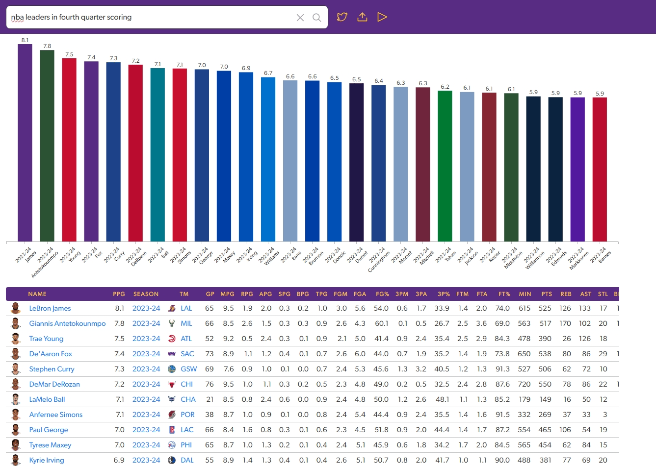
Task: Open the PHI team link
Action: click(186, 445)
